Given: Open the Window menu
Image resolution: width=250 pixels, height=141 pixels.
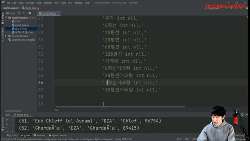Looking at the screenshot, I should tap(78, 3).
